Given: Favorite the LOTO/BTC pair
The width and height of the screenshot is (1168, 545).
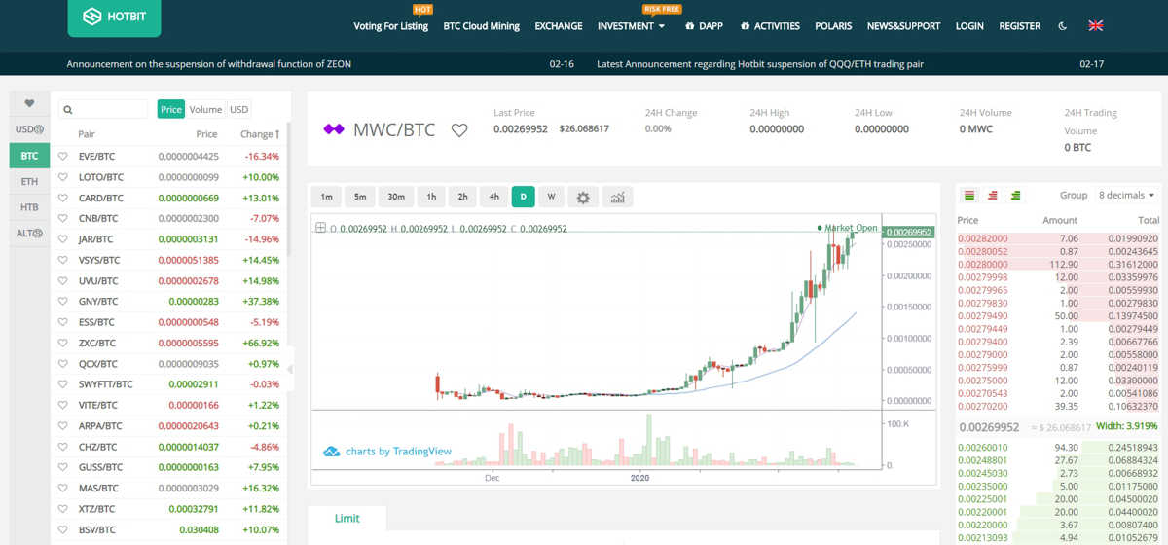Looking at the screenshot, I should click(x=63, y=177).
